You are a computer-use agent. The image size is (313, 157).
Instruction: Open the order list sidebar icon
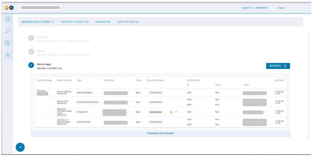(x=8, y=20)
